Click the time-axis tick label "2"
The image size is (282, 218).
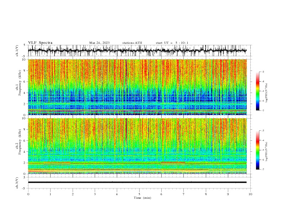coord(73,194)
